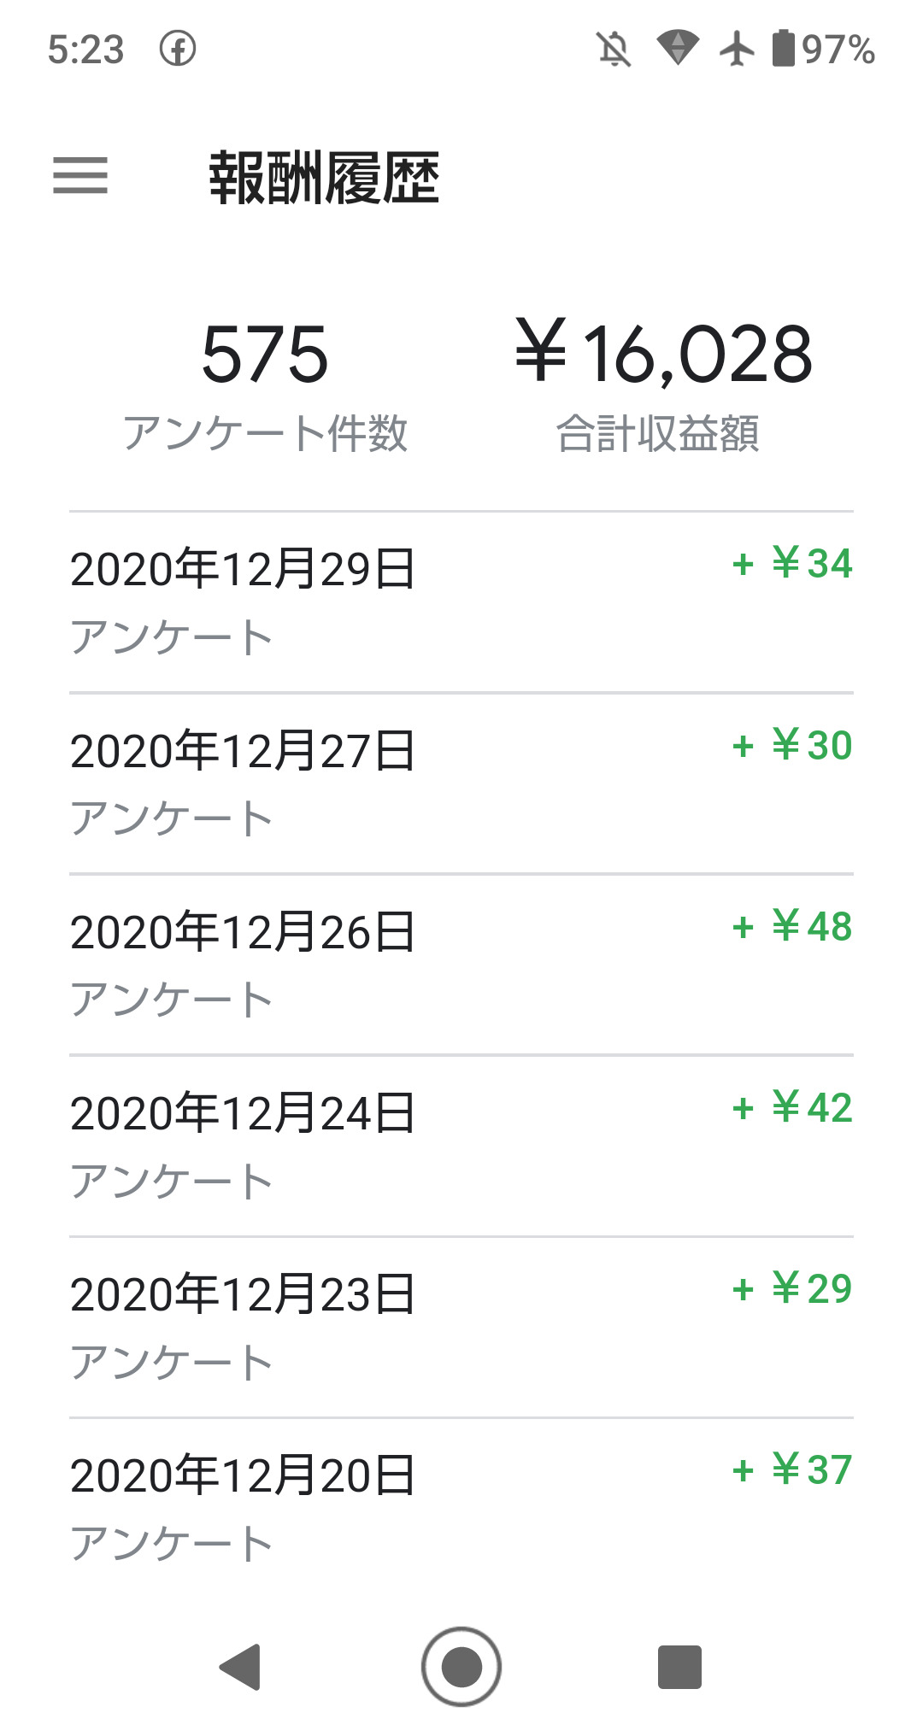Tap the ¥16,028 total earnings amount
This screenshot has height=1736, width=923.
663,353
